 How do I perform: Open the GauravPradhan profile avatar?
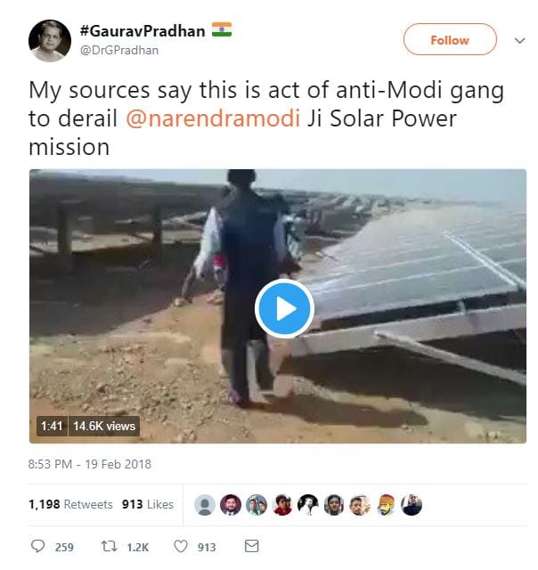click(x=50, y=40)
